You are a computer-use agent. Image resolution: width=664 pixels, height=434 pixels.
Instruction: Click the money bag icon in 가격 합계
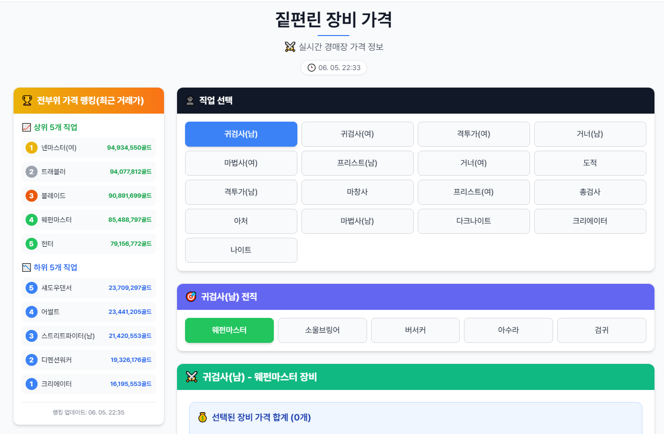[203, 417]
